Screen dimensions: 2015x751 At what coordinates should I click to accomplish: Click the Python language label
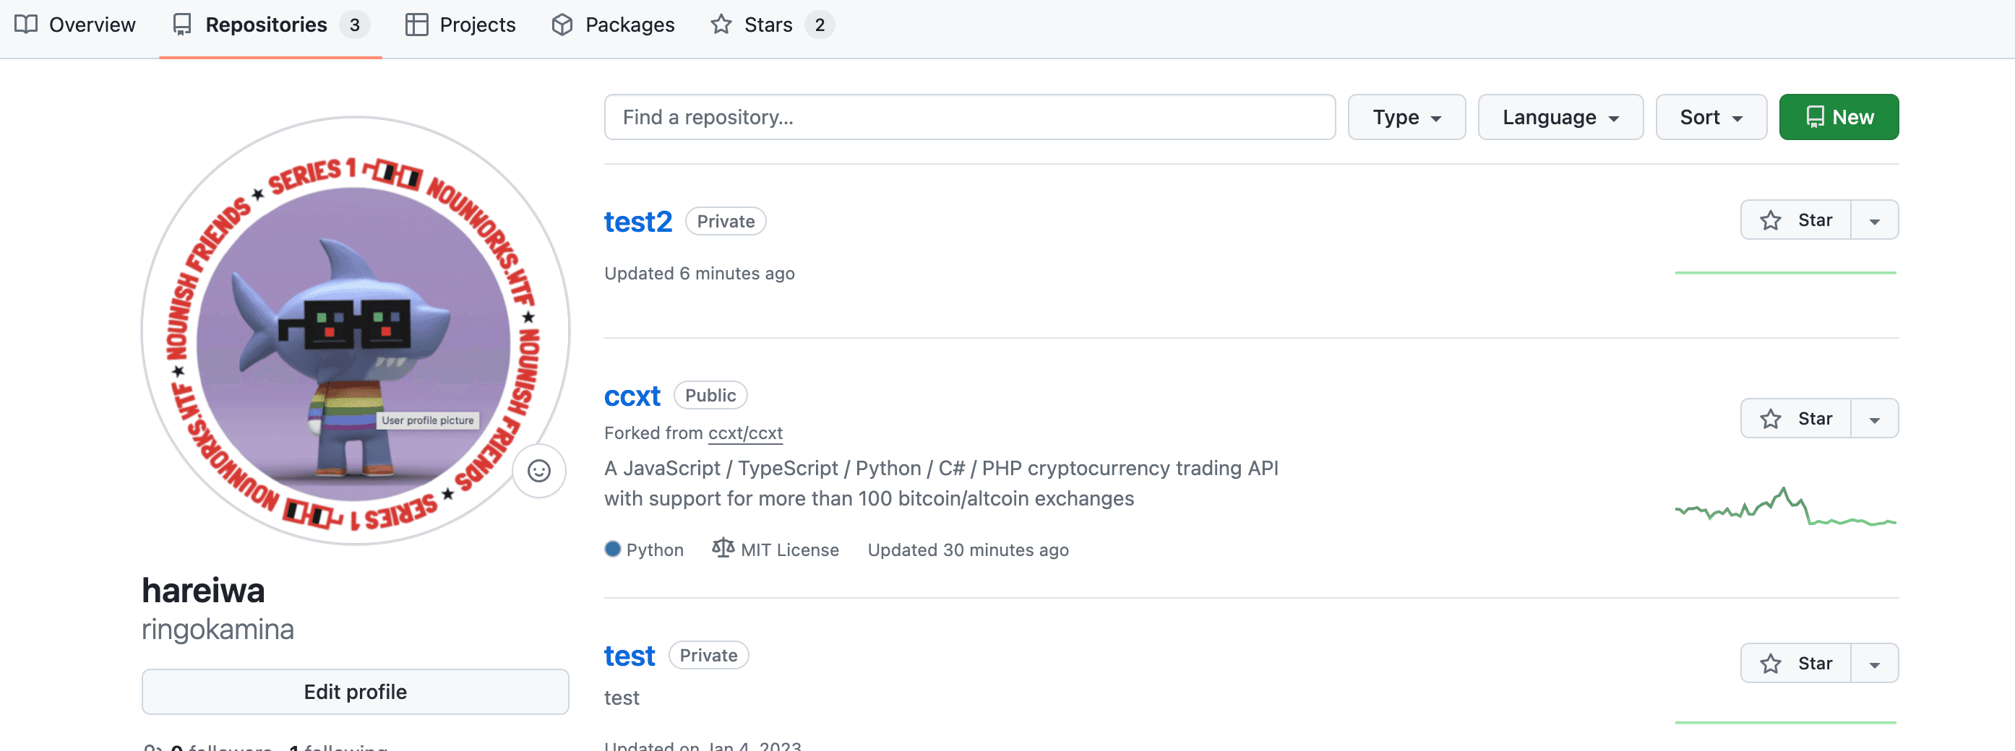[x=655, y=550]
